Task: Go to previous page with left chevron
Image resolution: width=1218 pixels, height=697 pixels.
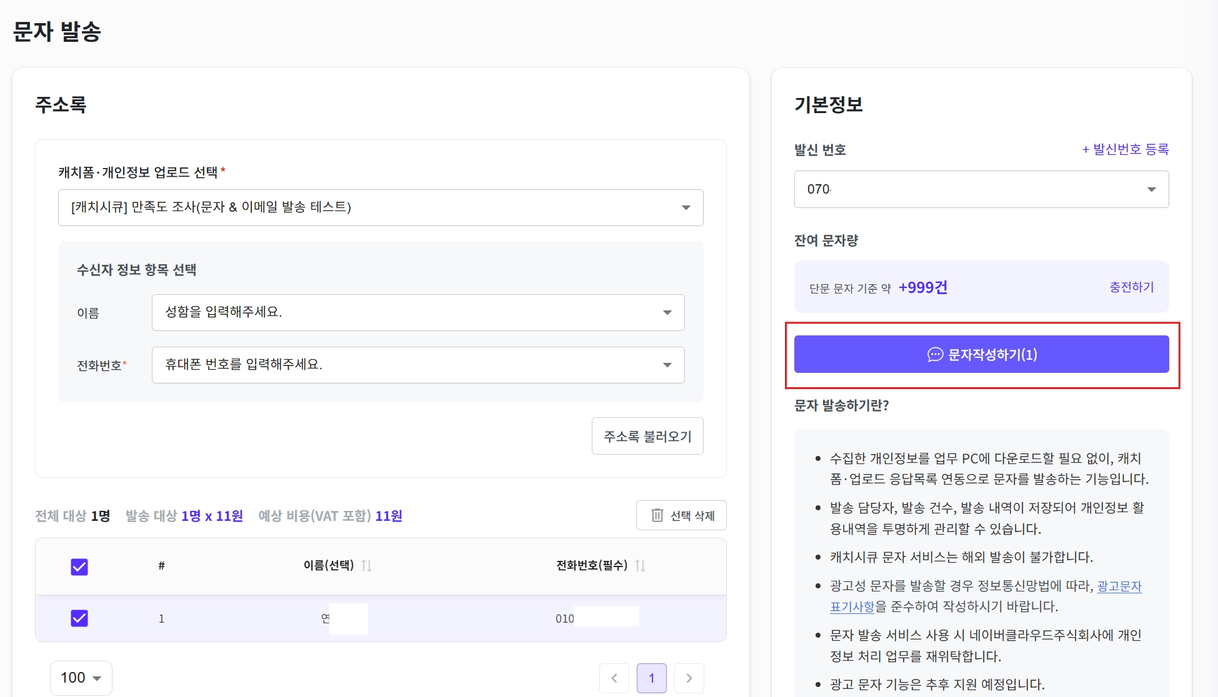Action: pos(614,678)
